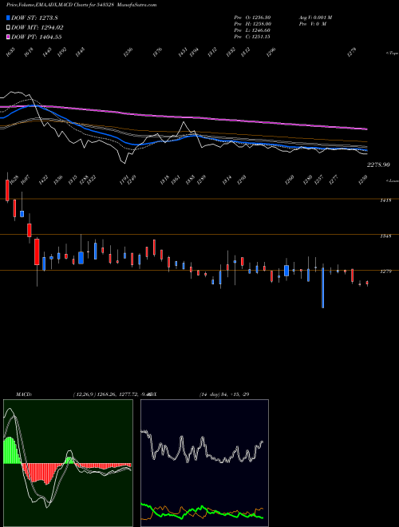Click the 2278.90 value beside the EMA chart
Viewport: 399px width, 527px height.
378,164
